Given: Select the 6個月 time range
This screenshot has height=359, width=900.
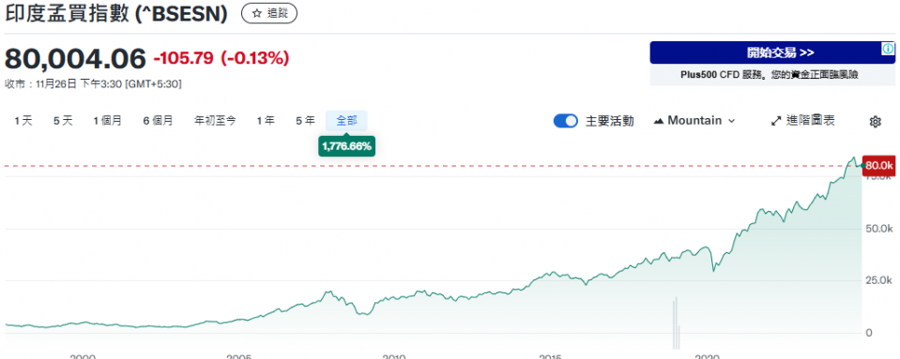Looking at the screenshot, I should point(158,121).
